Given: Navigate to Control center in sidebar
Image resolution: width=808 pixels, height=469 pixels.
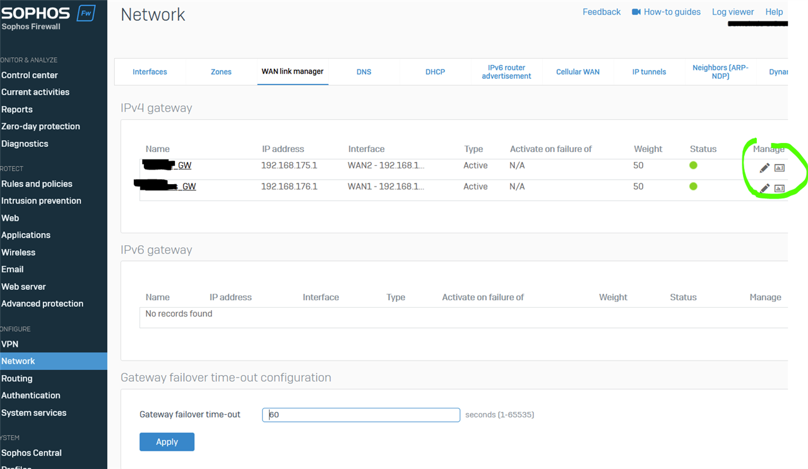Looking at the screenshot, I should [30, 75].
